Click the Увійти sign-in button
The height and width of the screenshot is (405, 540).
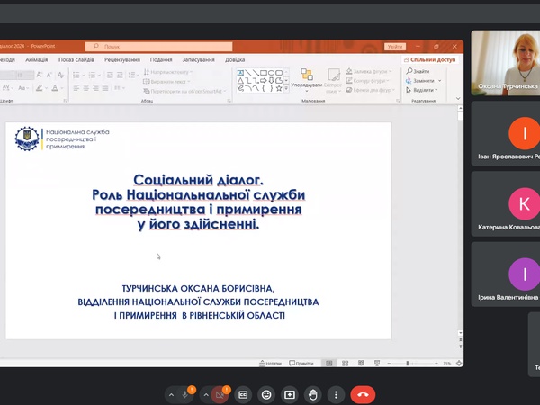tap(395, 47)
